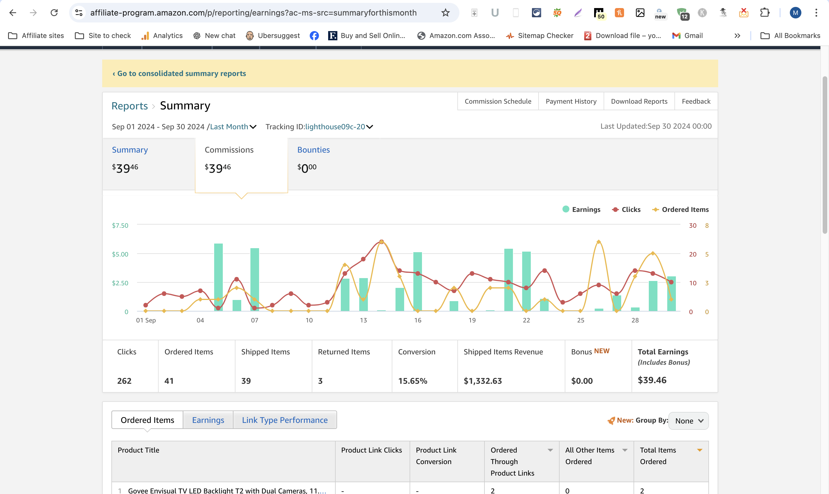Click the purple feather extension icon

578,13
